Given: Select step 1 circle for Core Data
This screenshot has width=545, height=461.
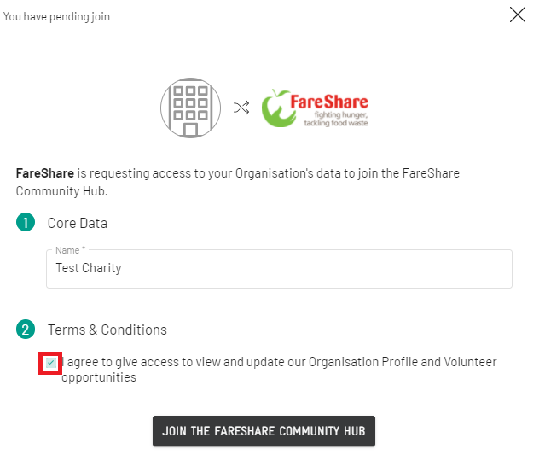Looking at the screenshot, I should click(26, 222).
